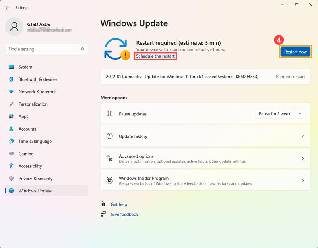Click the back arrow in Settings title bar

click(7, 8)
